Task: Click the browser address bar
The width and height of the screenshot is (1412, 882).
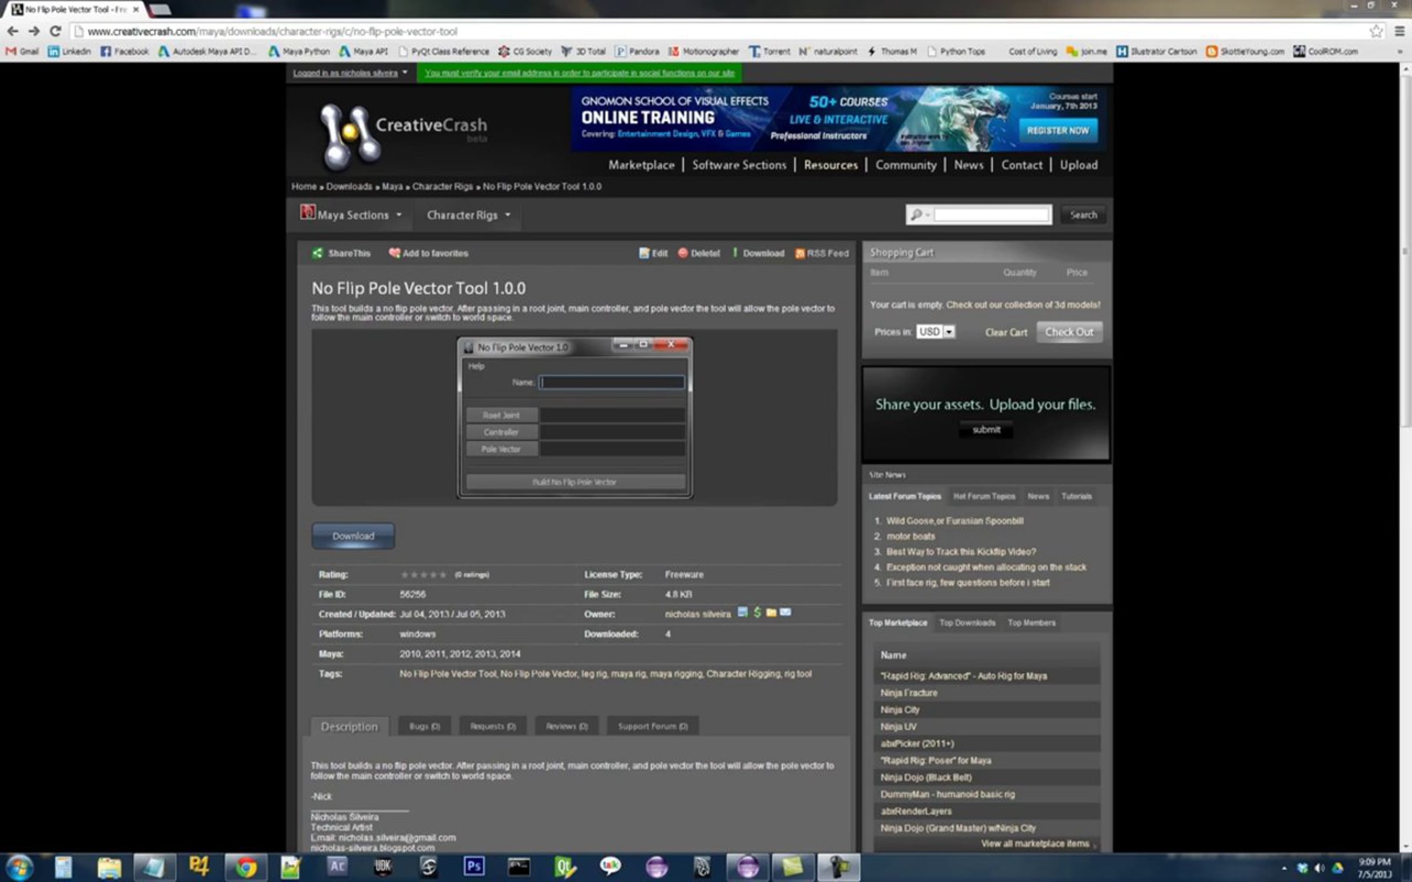Action: click(x=718, y=31)
